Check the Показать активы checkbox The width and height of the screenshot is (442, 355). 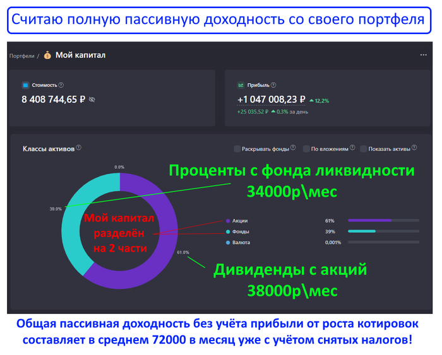click(364, 149)
